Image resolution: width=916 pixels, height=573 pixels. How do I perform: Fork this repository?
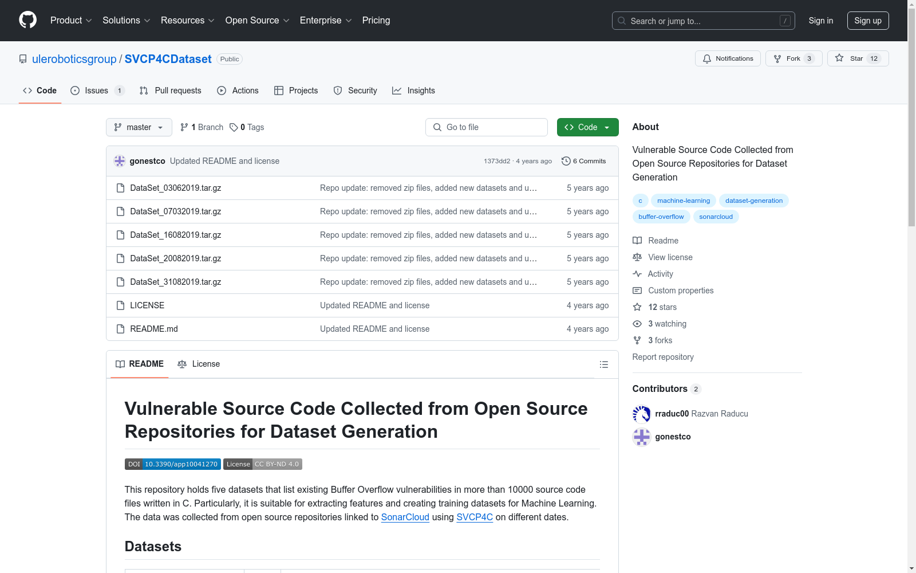pos(793,58)
